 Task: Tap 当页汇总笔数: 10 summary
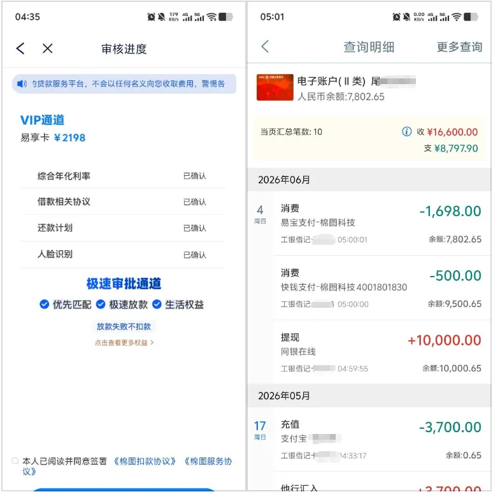click(x=291, y=132)
